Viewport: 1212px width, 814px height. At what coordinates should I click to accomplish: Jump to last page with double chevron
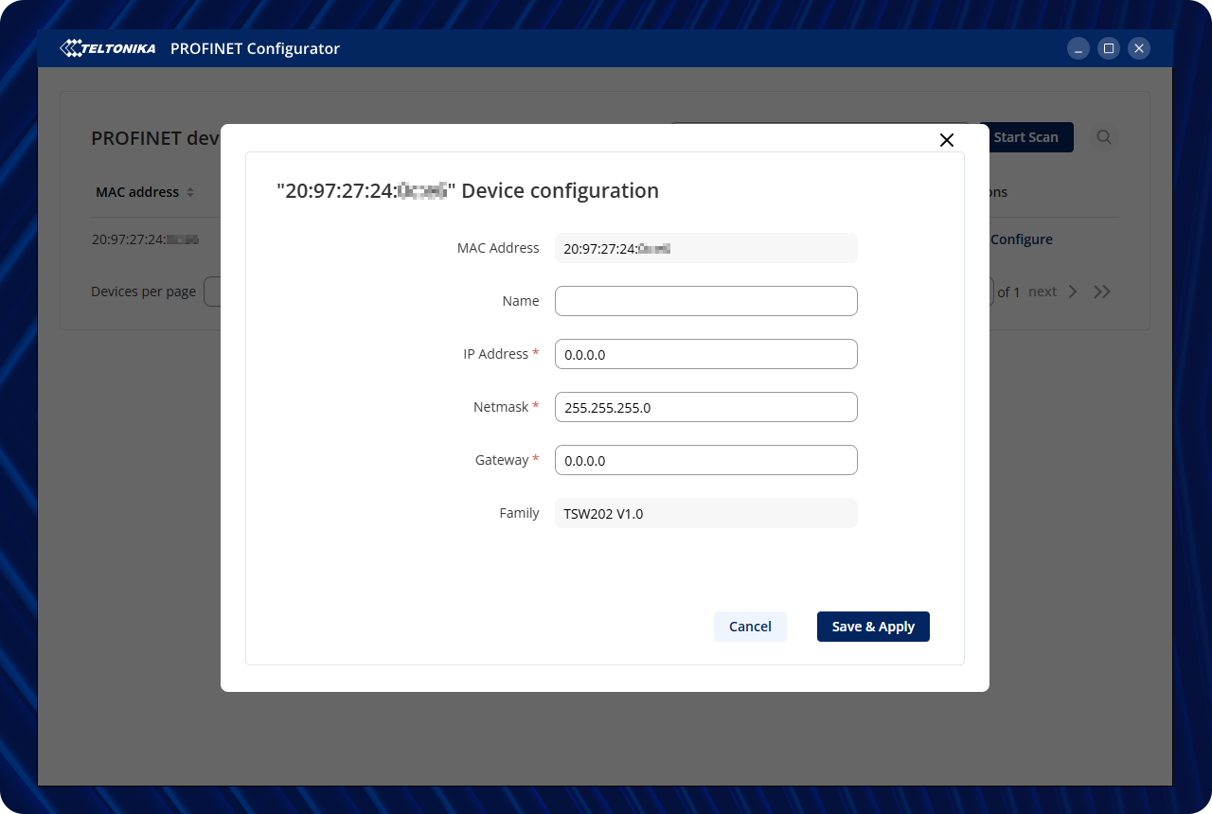click(x=1101, y=292)
